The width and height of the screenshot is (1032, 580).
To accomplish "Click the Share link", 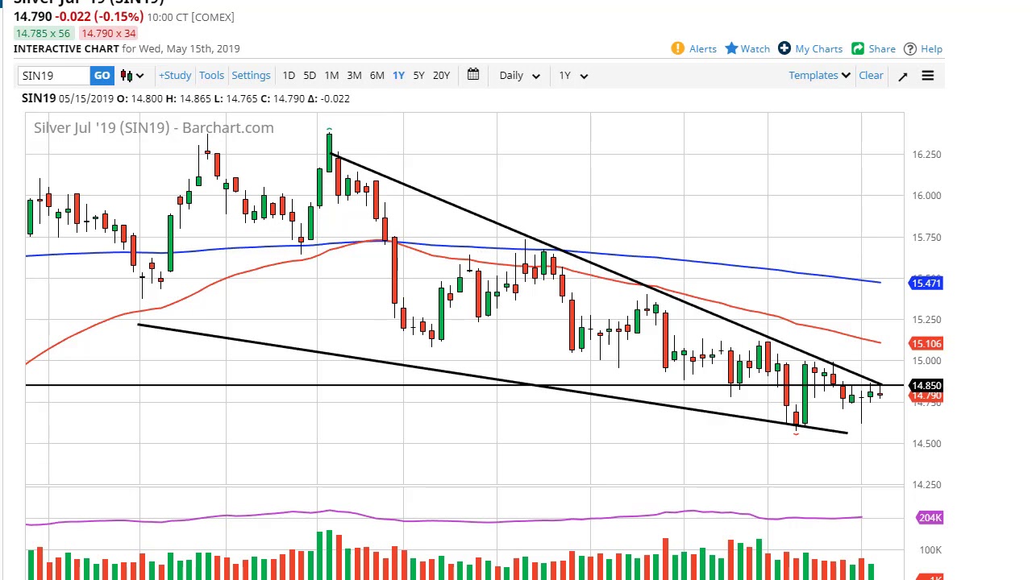I will tap(882, 49).
